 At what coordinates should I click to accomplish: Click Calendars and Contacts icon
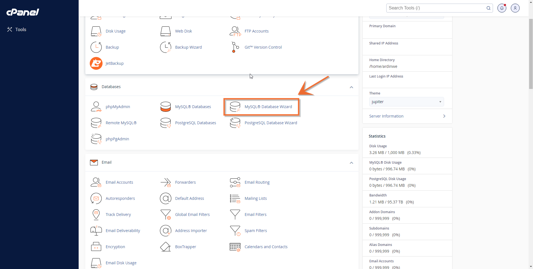235,247
